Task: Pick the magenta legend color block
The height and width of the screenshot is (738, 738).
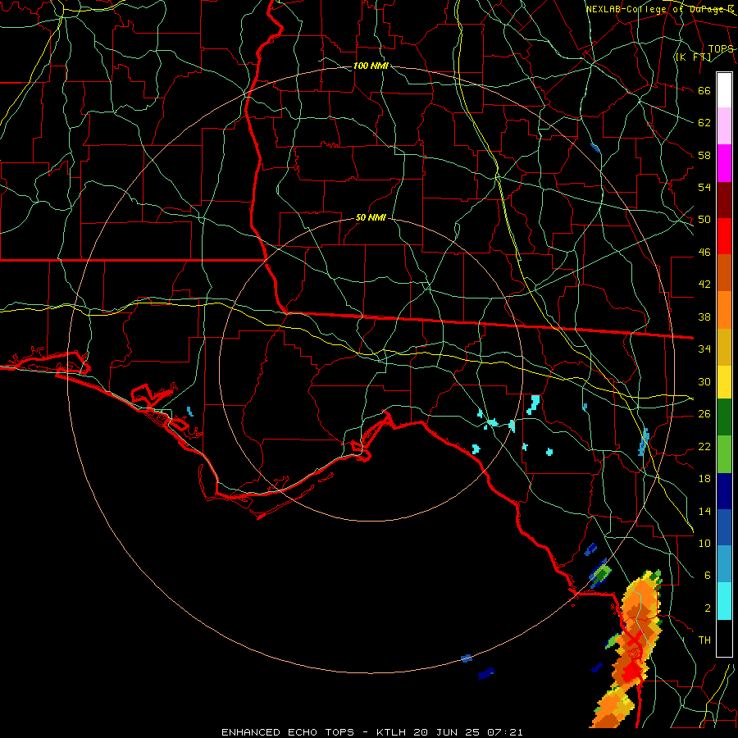Action: (x=724, y=163)
